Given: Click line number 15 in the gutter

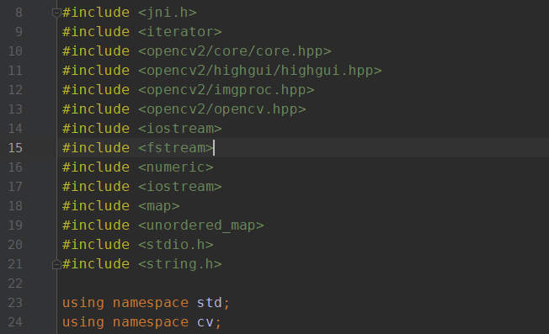Looking at the screenshot, I should [x=15, y=148].
